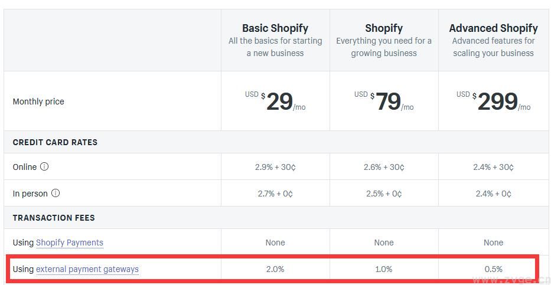Click the 2.0% external gateway fee
Viewport: 551px width, 285px height.
275,269
